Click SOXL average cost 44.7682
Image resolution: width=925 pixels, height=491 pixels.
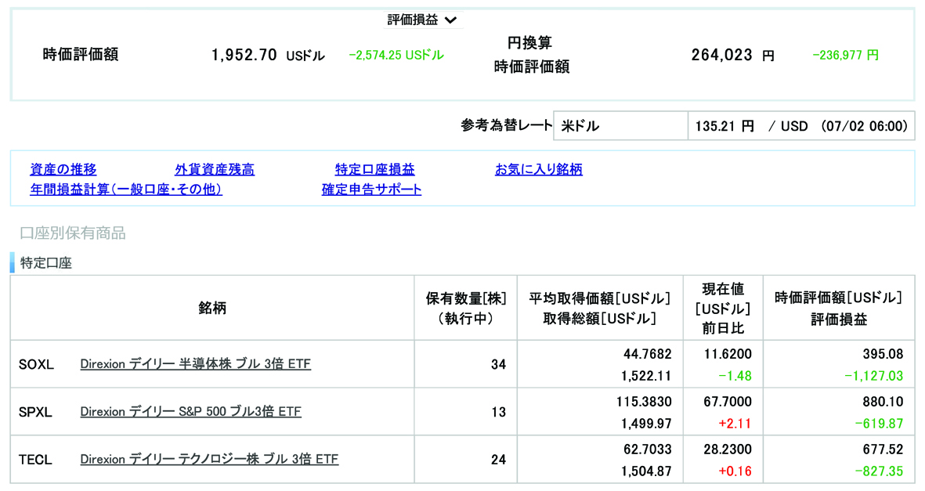(x=647, y=354)
